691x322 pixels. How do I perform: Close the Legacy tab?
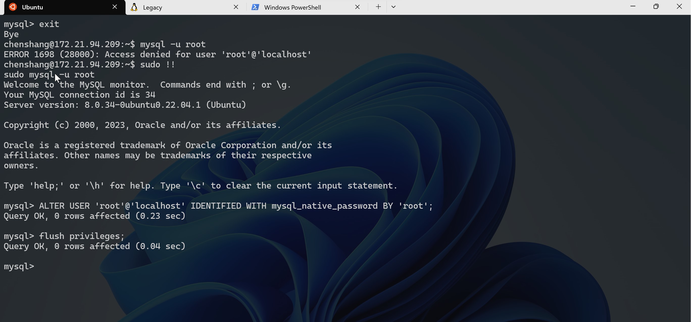[x=236, y=7]
